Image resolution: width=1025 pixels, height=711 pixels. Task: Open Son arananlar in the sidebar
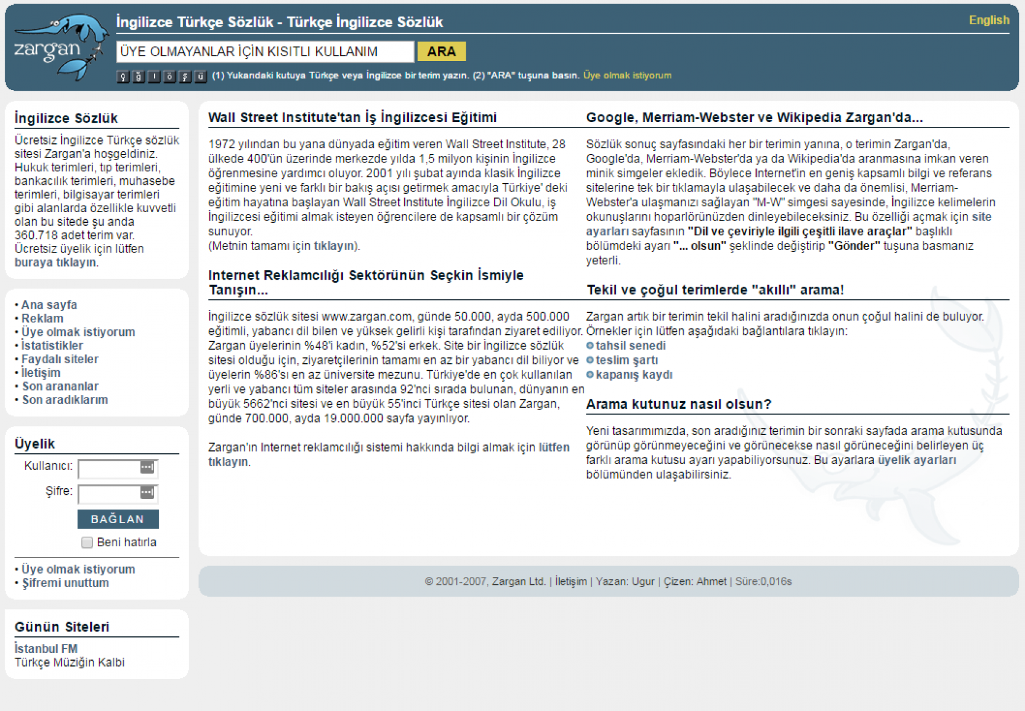click(x=60, y=386)
